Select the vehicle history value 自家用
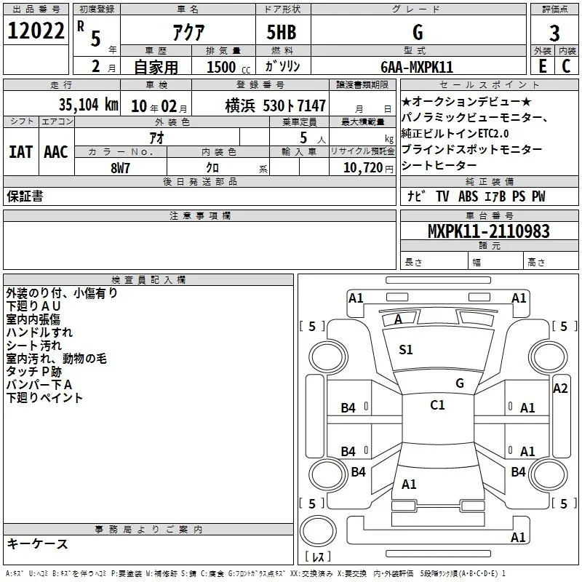Image resolution: width=582 pixels, height=582 pixels. [156, 67]
